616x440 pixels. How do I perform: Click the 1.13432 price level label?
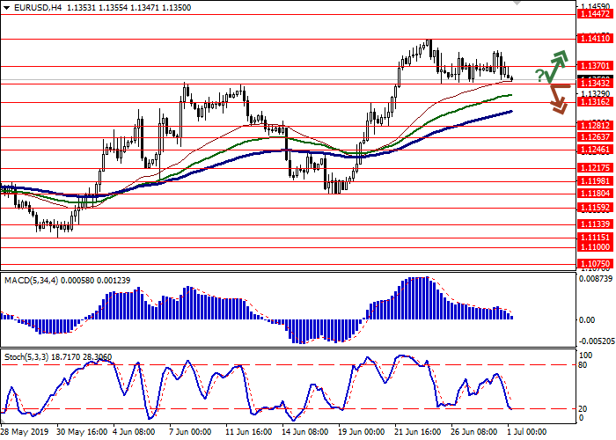point(595,84)
